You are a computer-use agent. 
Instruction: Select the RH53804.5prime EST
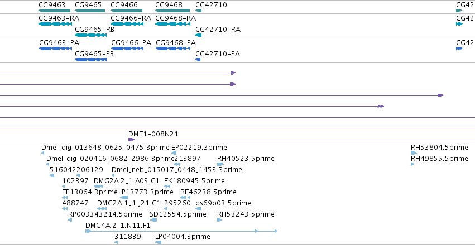click(414, 153)
